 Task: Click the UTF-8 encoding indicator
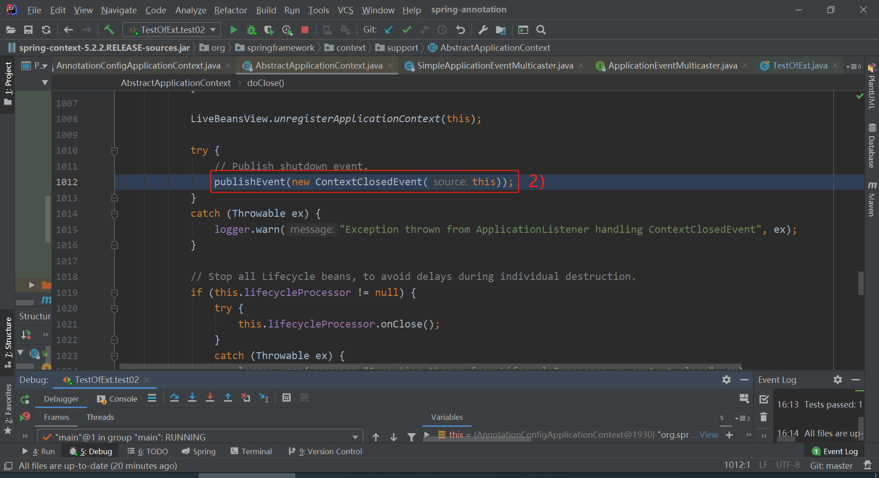click(787, 465)
